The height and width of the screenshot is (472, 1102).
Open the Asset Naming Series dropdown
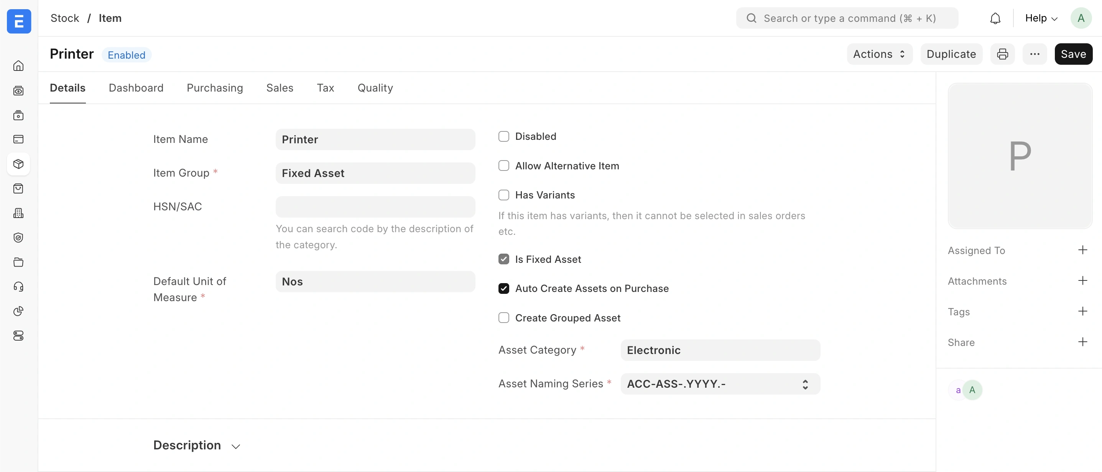(720, 384)
